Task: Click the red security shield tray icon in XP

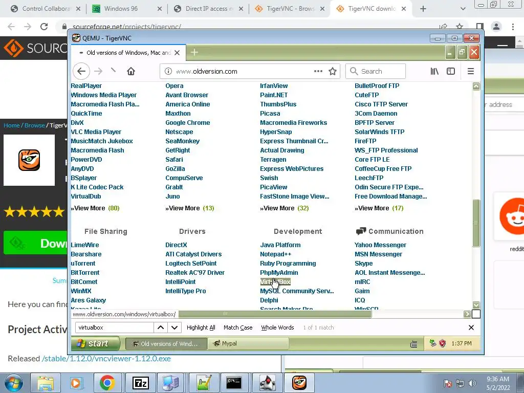Action: click(443, 343)
